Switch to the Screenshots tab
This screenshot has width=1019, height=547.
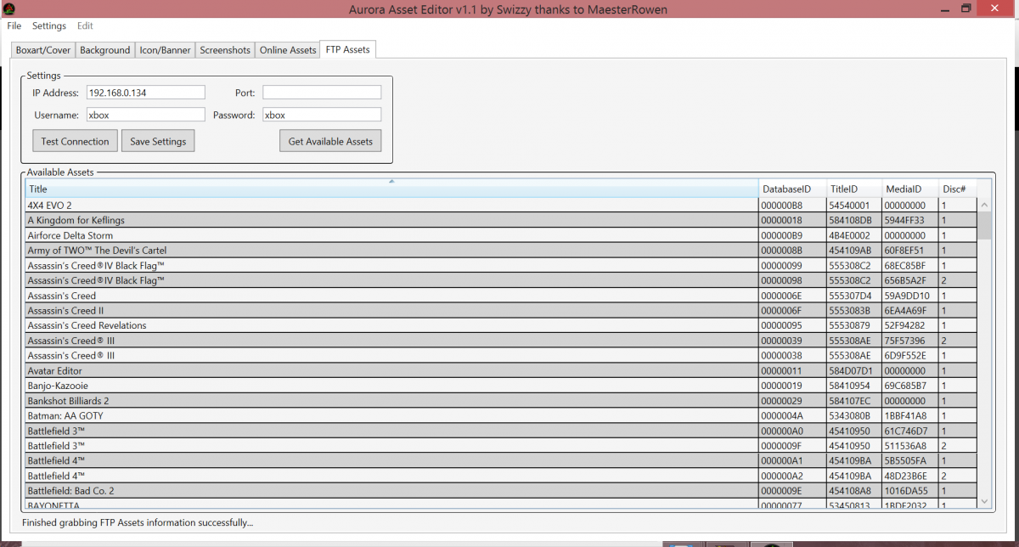pyautogui.click(x=225, y=50)
